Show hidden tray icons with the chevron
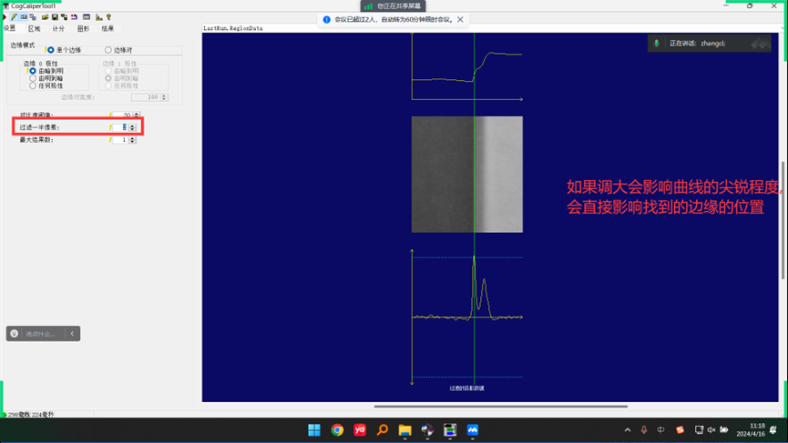The width and height of the screenshot is (788, 443). tap(628, 430)
